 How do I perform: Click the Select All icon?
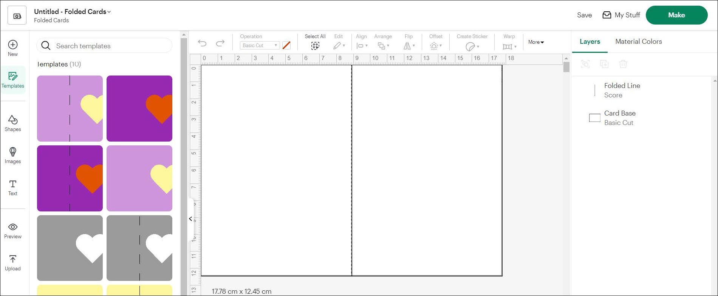[315, 46]
